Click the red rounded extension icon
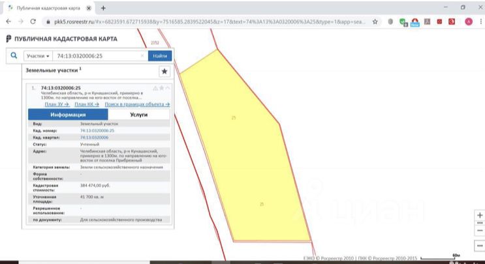This screenshot has width=485, height=264. [452, 22]
